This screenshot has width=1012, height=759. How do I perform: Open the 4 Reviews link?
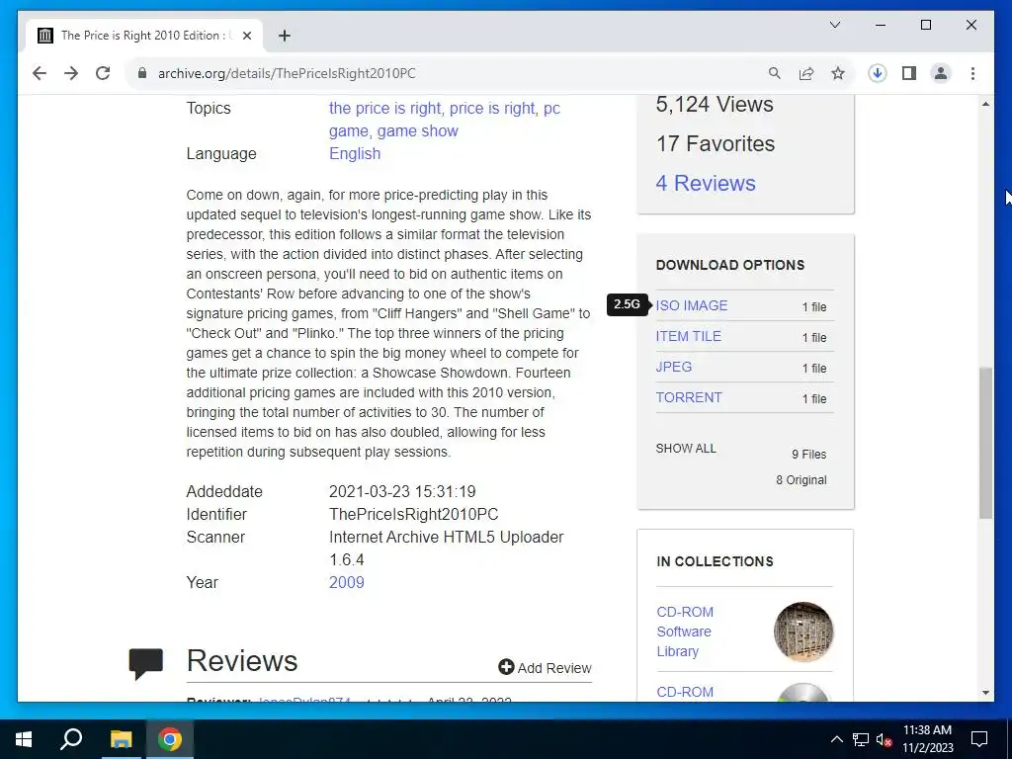(706, 183)
